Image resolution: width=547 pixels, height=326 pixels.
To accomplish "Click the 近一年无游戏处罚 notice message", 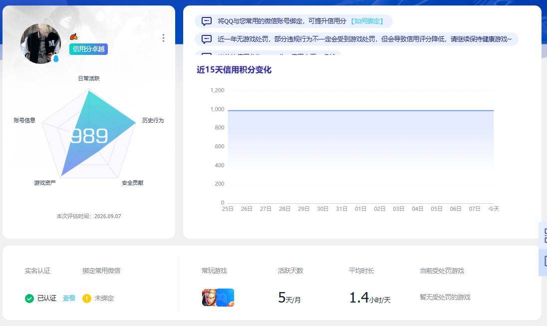I will coord(364,39).
